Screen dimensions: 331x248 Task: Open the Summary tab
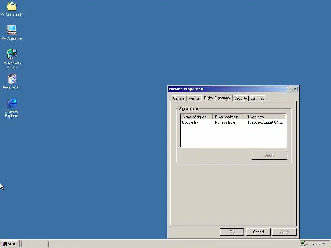(x=257, y=98)
